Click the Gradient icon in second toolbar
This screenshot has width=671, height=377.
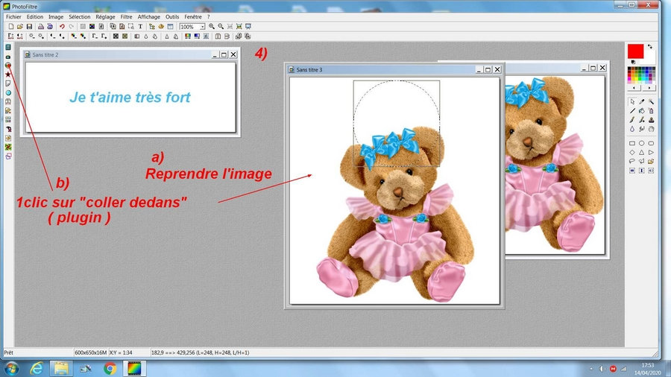196,37
